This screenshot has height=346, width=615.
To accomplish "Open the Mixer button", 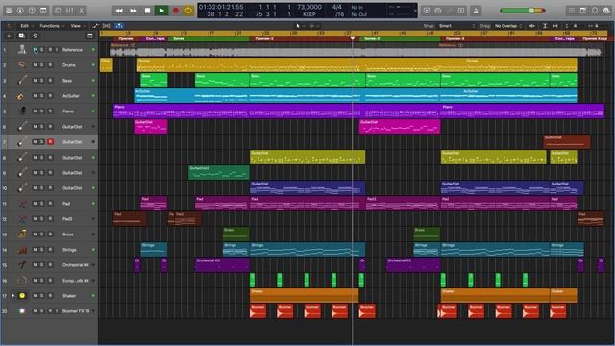I will click(70, 11).
